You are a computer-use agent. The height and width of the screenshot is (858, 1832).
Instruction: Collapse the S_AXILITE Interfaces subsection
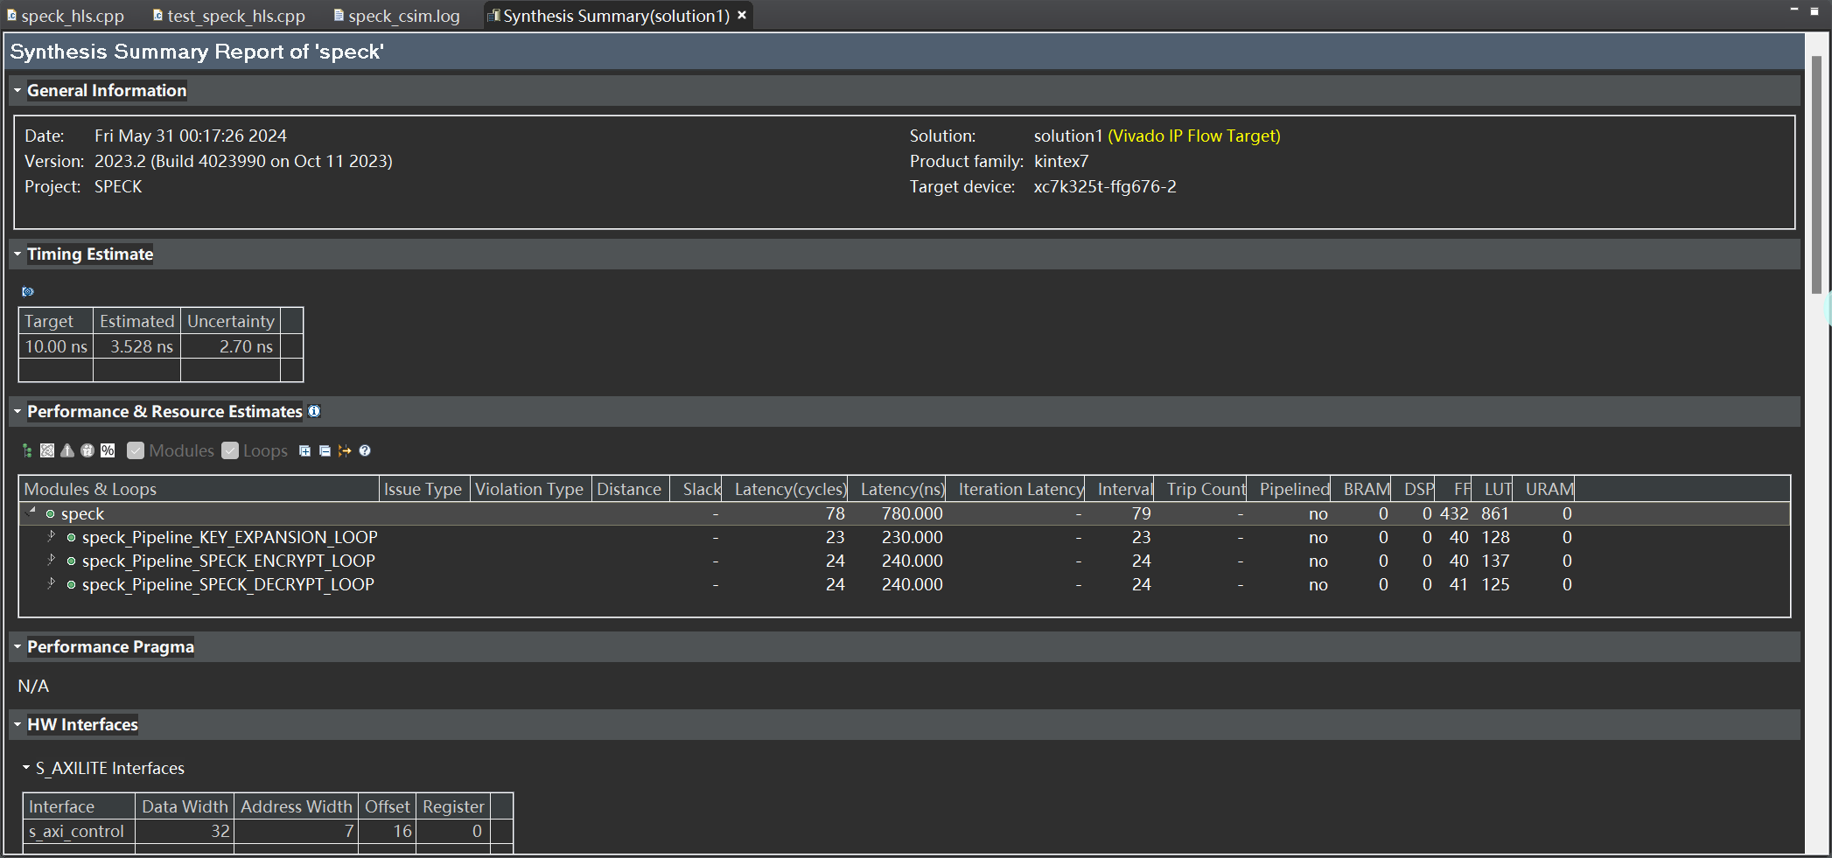point(26,767)
